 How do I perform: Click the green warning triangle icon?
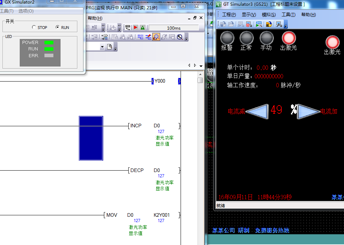coord(143,28)
